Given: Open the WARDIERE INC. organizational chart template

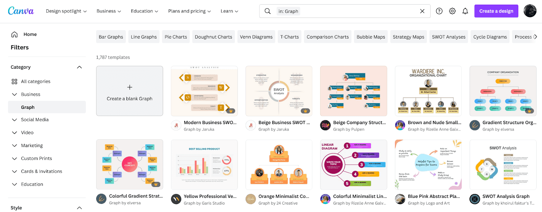Looking at the screenshot, I should 428,91.
